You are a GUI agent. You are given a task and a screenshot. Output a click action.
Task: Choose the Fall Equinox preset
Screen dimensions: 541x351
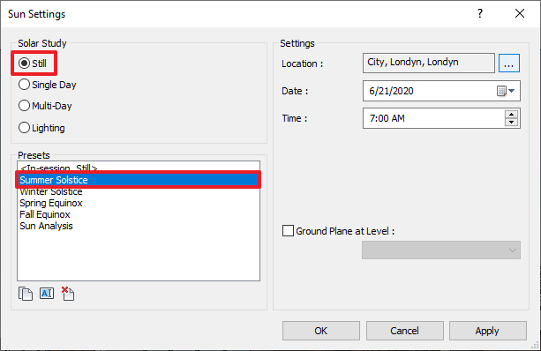(138, 214)
